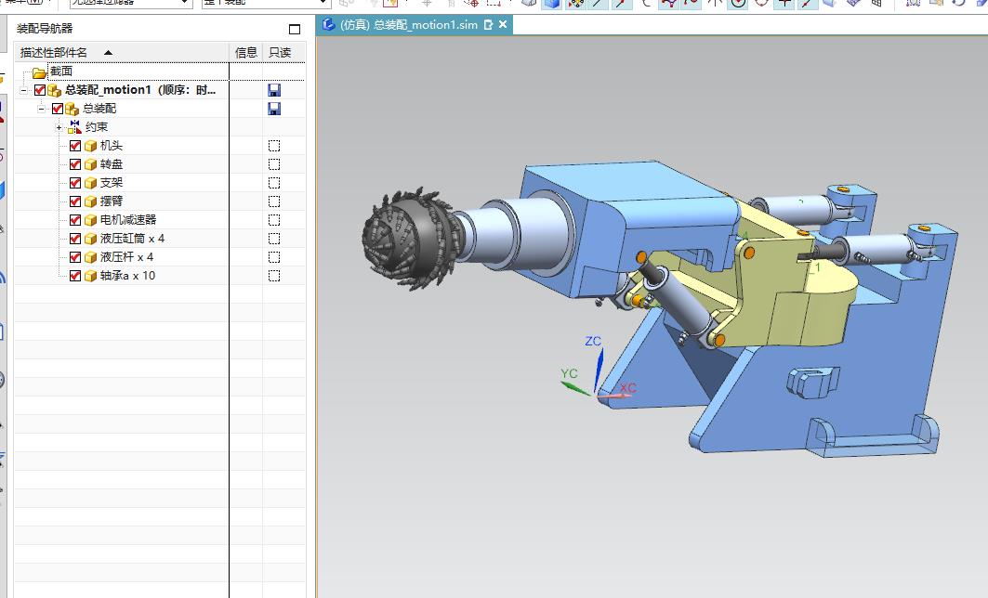Click the 液压杆 part cube icon
This screenshot has width=988, height=598.
(x=91, y=257)
